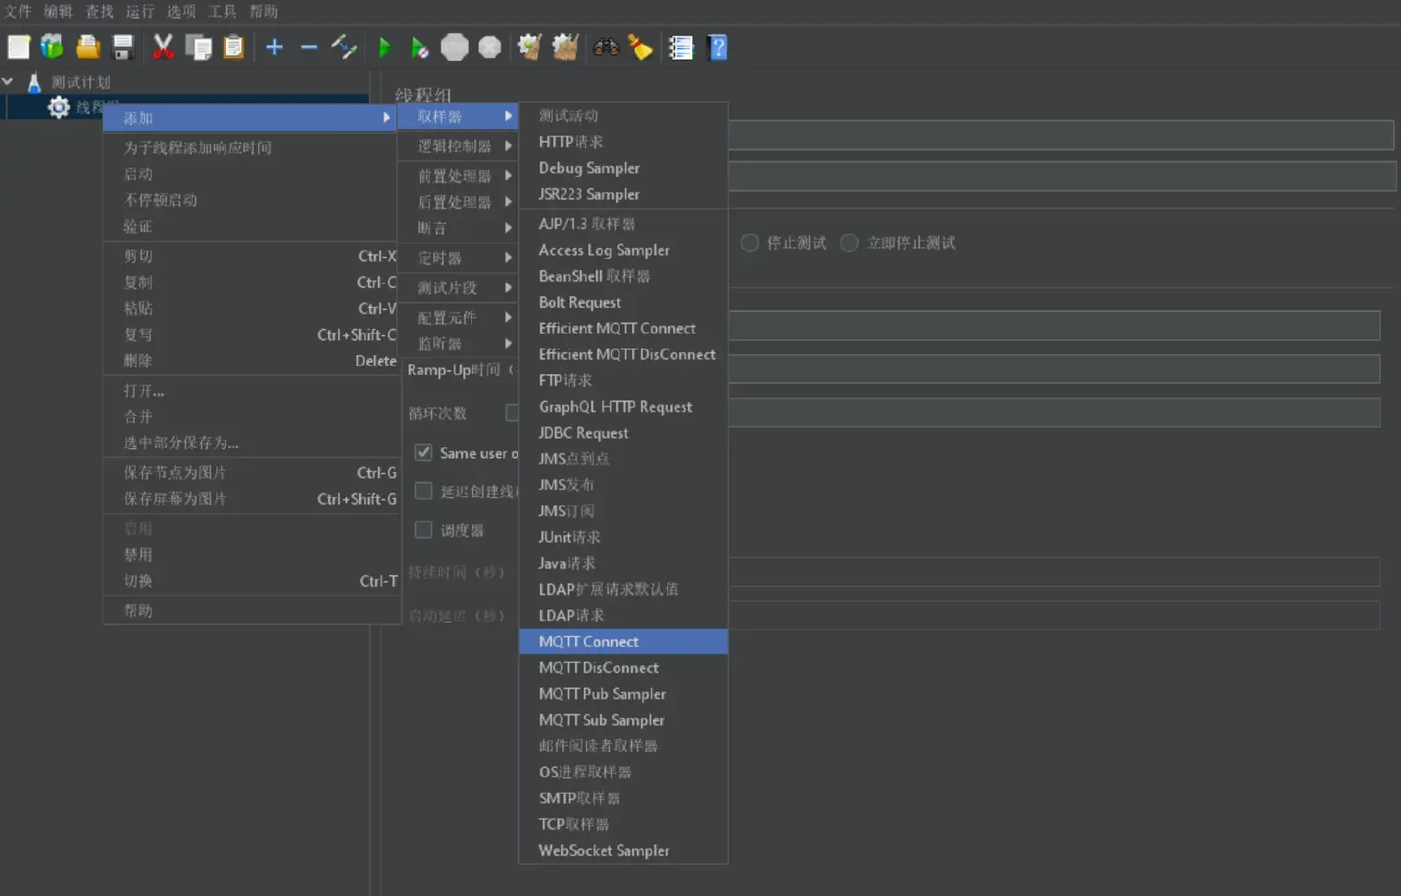Screen dimensions: 1401x896
Task: Select 测试计划 node in tree
Action: (80, 82)
